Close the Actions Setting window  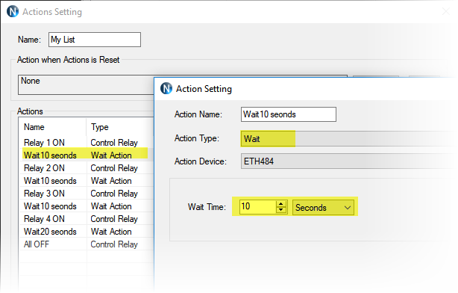pyautogui.click(x=446, y=11)
